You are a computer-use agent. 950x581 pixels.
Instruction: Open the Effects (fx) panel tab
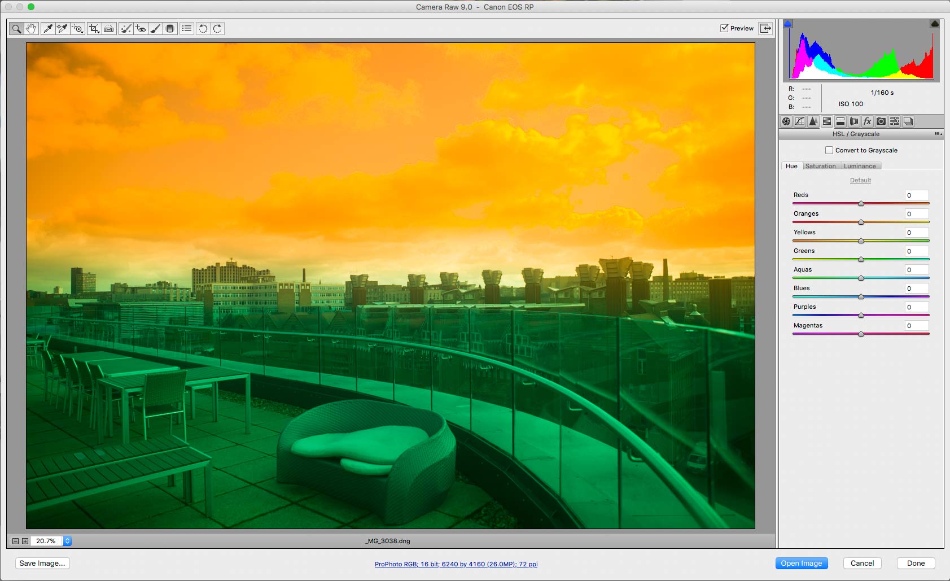pos(868,121)
